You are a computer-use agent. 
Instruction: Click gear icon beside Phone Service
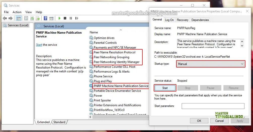[91, 76]
